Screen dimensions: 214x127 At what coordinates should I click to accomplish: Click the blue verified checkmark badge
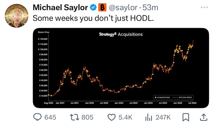click(93, 7)
